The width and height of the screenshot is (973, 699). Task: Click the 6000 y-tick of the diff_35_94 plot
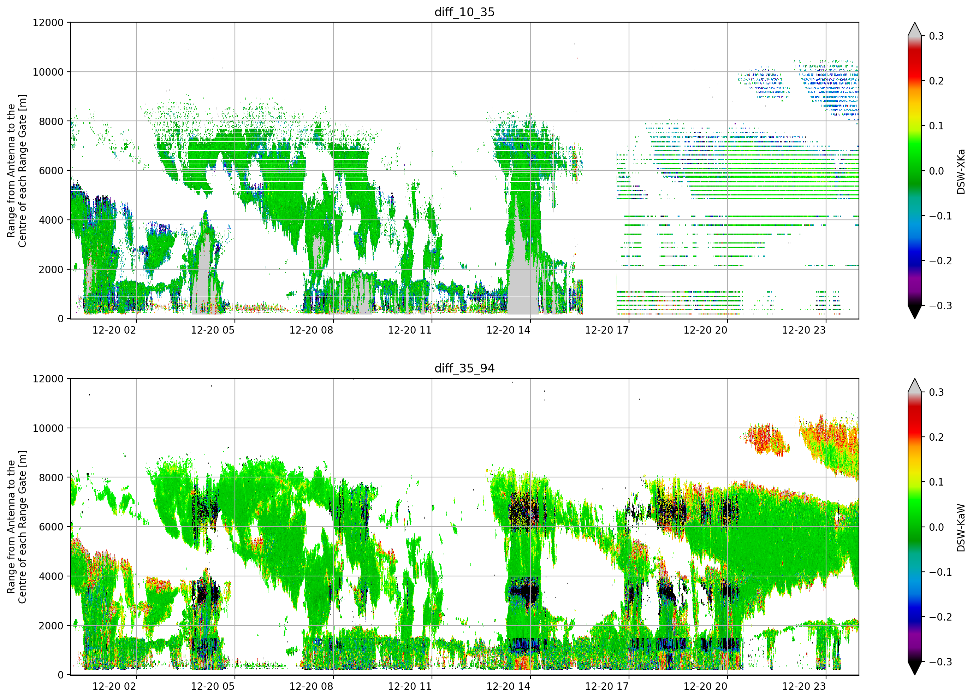click(x=52, y=527)
